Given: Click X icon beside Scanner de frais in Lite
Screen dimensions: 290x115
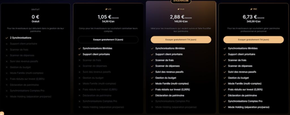Looking at the screenshot, I should pyautogui.click(x=79, y=60).
